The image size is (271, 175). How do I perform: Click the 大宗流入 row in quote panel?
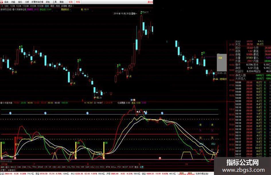tap(253, 78)
